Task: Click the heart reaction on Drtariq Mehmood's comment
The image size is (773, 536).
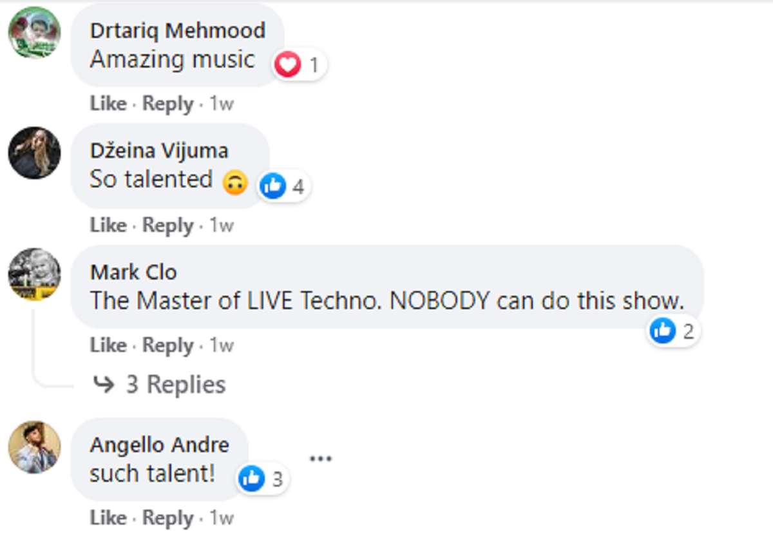Action: coord(287,65)
